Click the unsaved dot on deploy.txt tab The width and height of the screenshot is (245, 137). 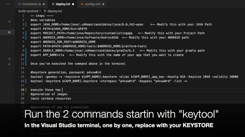[73, 4]
